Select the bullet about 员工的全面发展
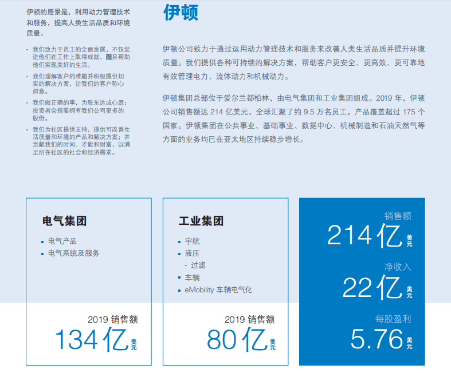This screenshot has width=451, height=373. click(81, 57)
